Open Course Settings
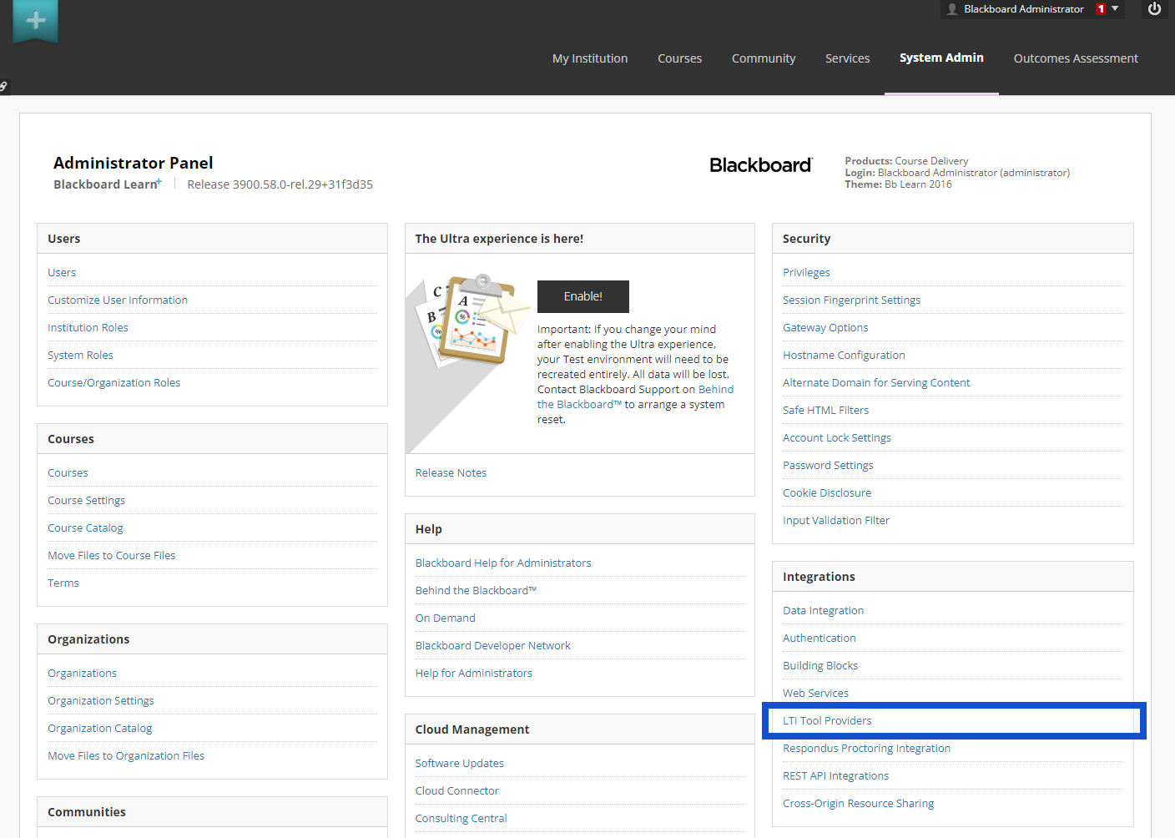The image size is (1175, 838). tap(86, 501)
